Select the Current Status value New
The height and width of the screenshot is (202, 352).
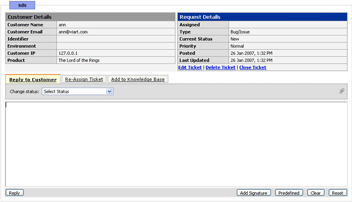coord(235,39)
